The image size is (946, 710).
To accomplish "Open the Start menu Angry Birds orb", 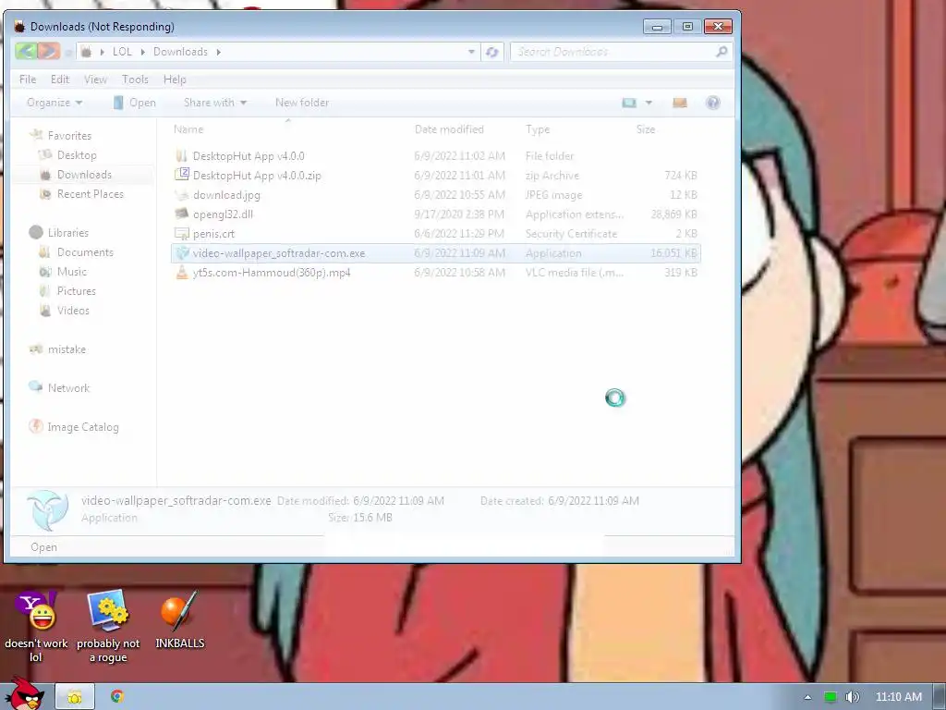I will [25, 694].
